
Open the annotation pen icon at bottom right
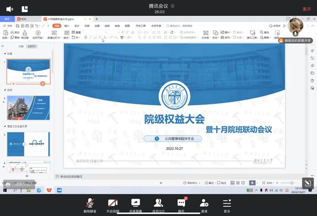[x=306, y=183]
